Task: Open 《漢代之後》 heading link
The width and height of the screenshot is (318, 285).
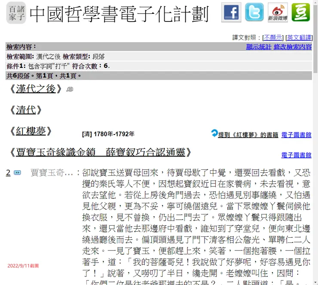Action: 36,89
